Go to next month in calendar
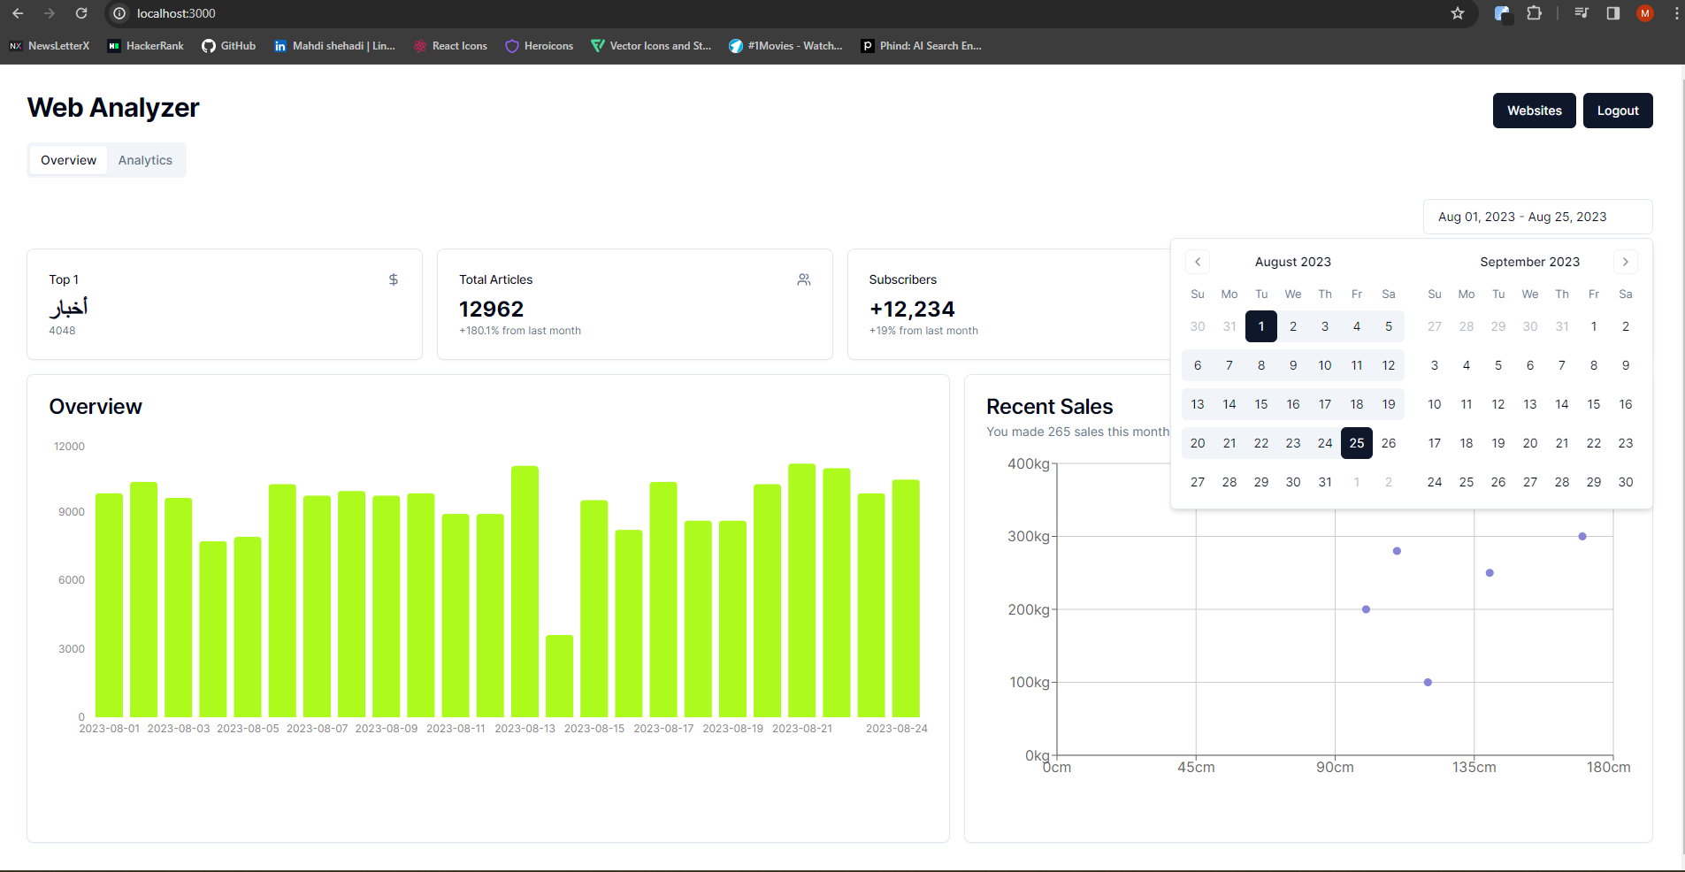Image resolution: width=1685 pixels, height=872 pixels. pyautogui.click(x=1625, y=262)
